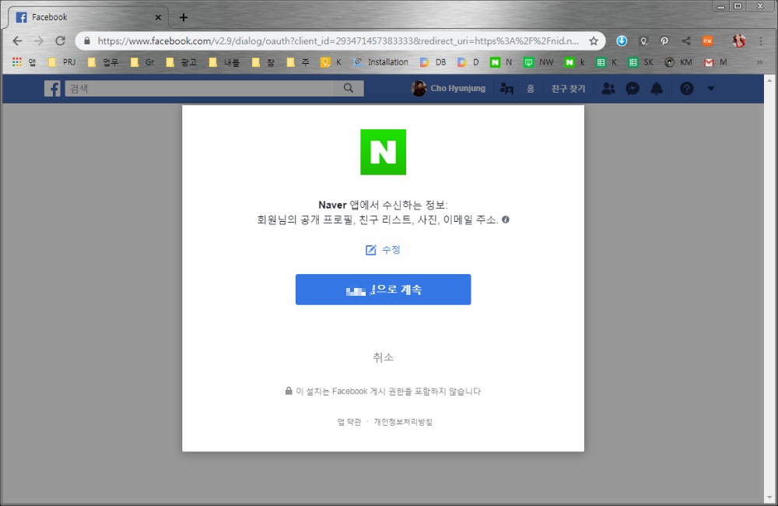This screenshot has height=506, width=778.
Task: Open the 참 bookmark folder
Action: [263, 62]
